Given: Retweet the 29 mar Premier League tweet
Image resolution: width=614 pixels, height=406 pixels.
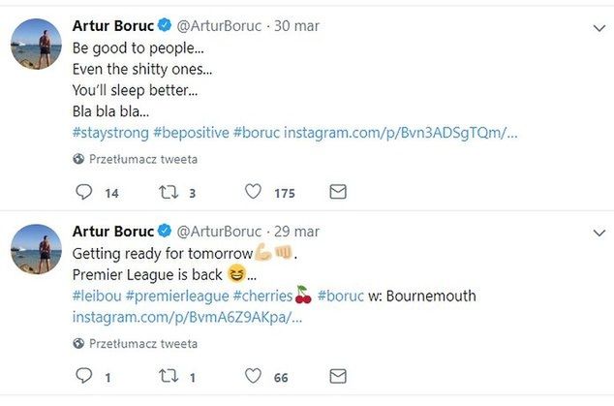Looking at the screenshot, I should [x=168, y=376].
